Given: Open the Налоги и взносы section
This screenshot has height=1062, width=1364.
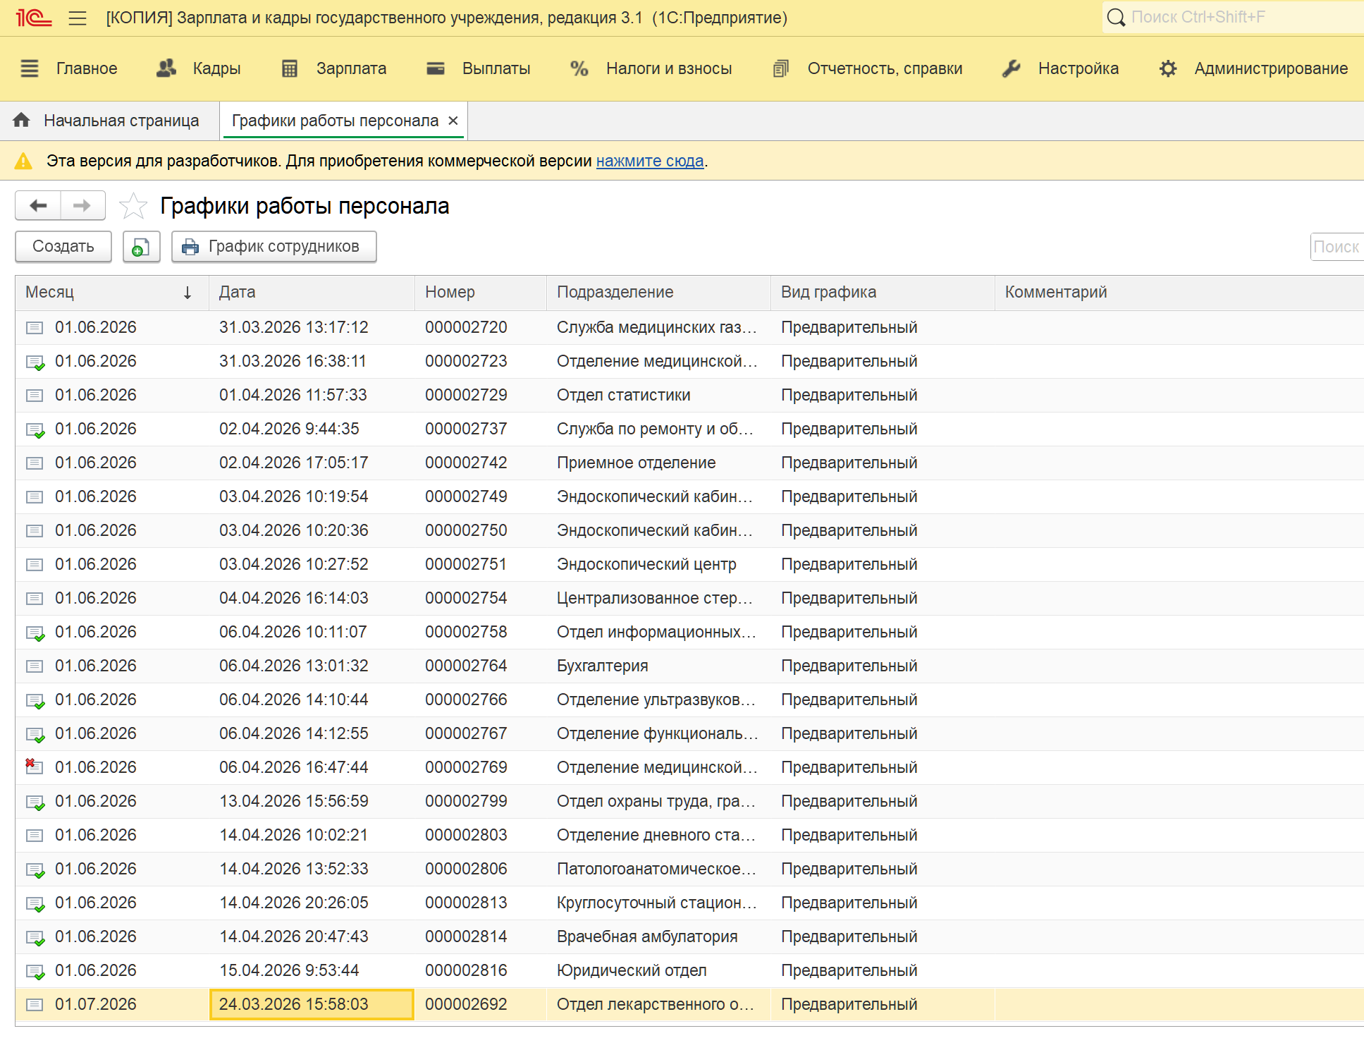Looking at the screenshot, I should point(669,68).
